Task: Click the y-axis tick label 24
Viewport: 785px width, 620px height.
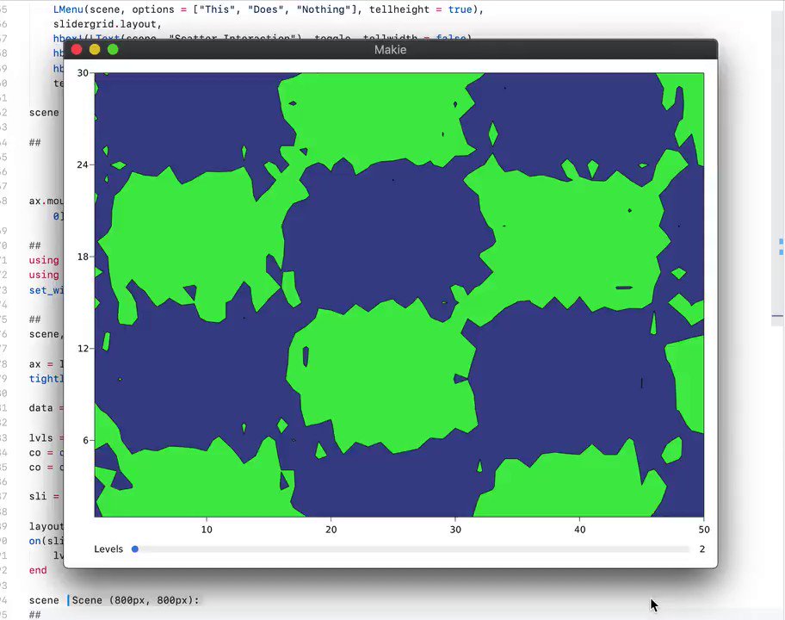Action: 83,164
